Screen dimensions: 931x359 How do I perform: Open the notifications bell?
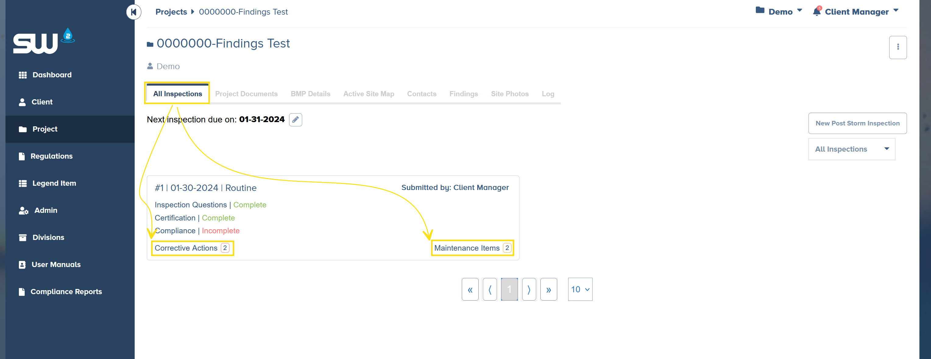click(x=816, y=12)
